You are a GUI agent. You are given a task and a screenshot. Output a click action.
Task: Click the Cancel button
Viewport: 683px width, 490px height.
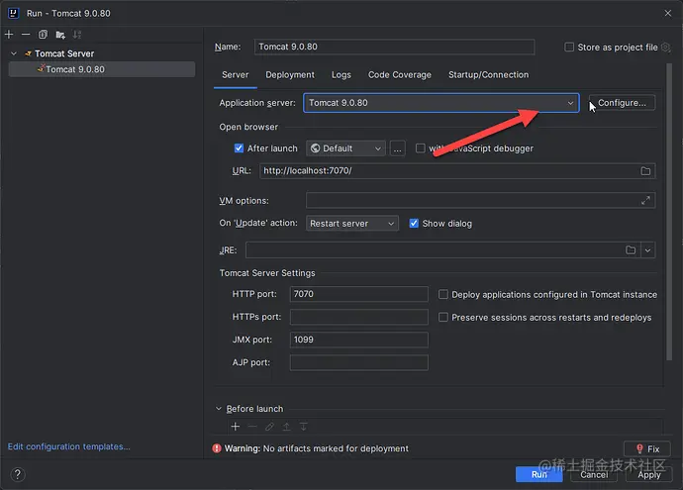click(594, 474)
